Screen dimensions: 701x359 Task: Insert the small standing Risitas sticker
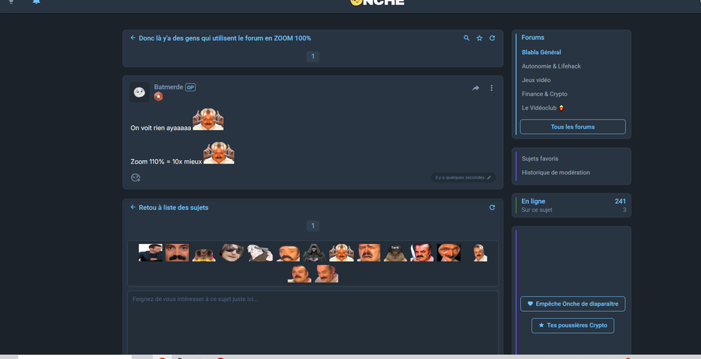[x=480, y=253]
